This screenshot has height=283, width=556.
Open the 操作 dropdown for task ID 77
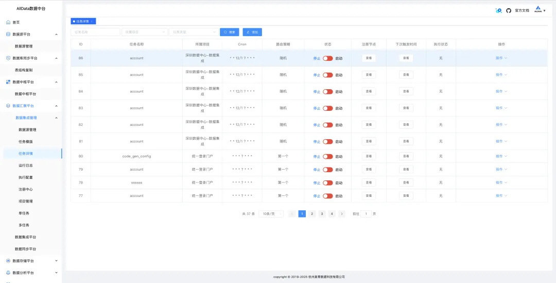(x=501, y=196)
